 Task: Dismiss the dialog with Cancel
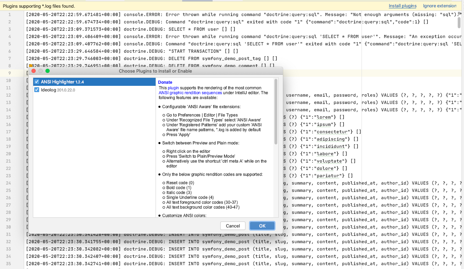233,226
